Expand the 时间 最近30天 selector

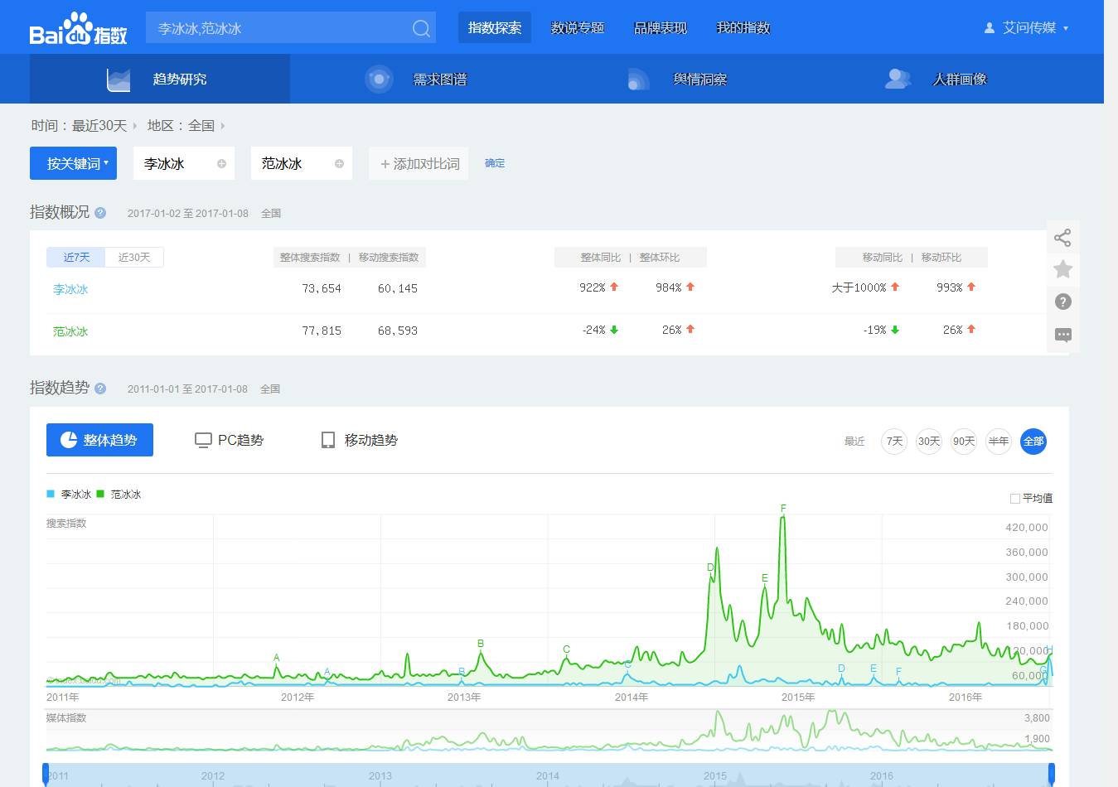pyautogui.click(x=99, y=126)
